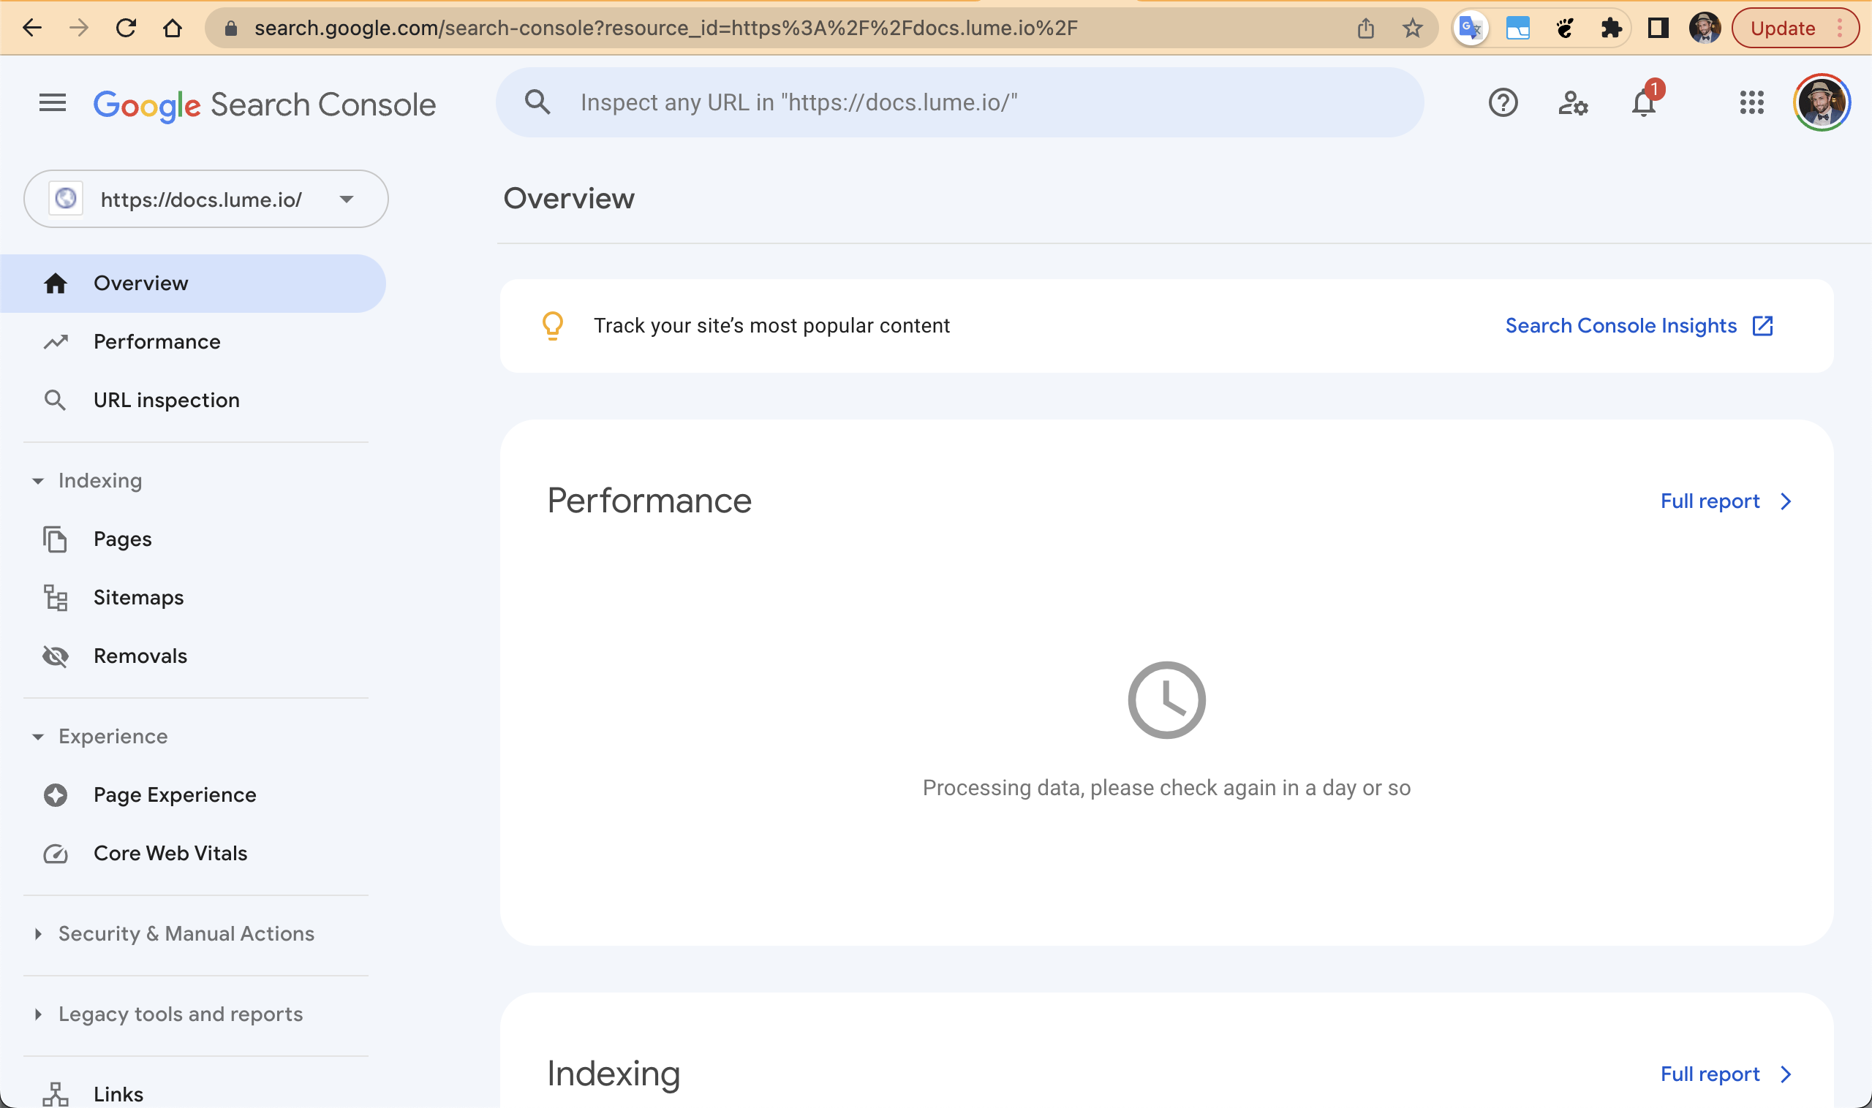Open the Google apps grid
This screenshot has height=1108, width=1872.
coord(1751,103)
